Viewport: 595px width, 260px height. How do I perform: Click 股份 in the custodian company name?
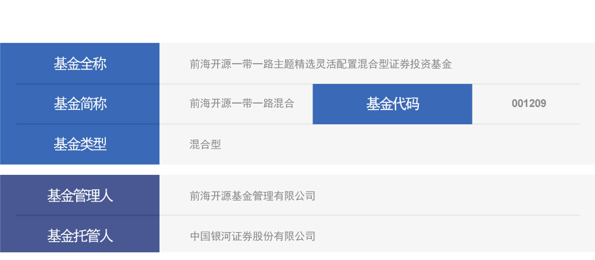263,236
